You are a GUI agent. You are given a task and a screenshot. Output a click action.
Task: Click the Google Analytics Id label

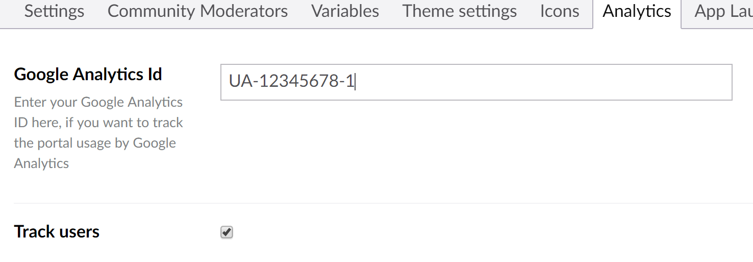[x=88, y=75]
